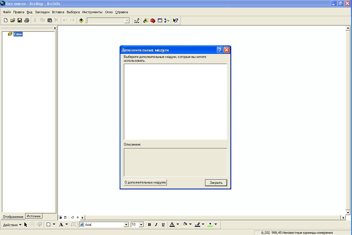Open an existing map file
Viewport: 352px width, 235px height.
pos(13,21)
